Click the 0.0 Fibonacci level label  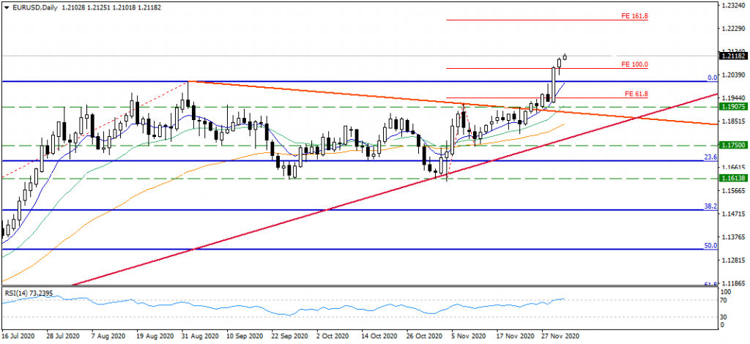(x=711, y=78)
